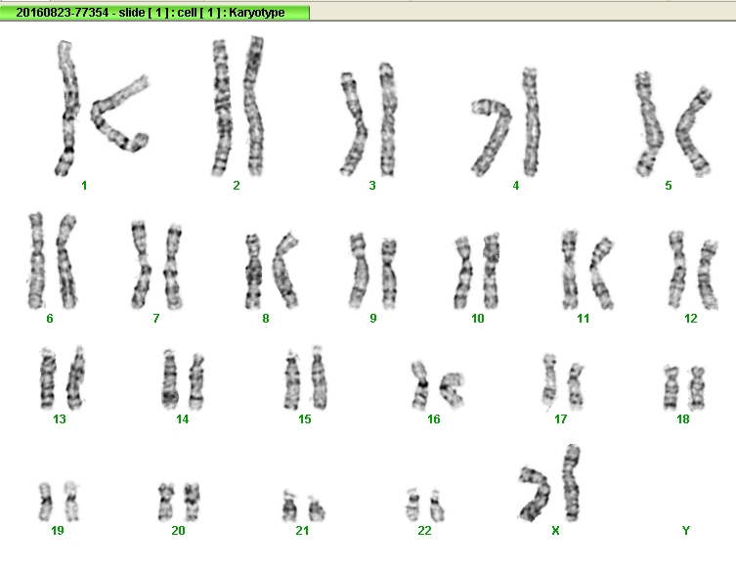
Task: Click the green label "18"
Action: (683, 419)
